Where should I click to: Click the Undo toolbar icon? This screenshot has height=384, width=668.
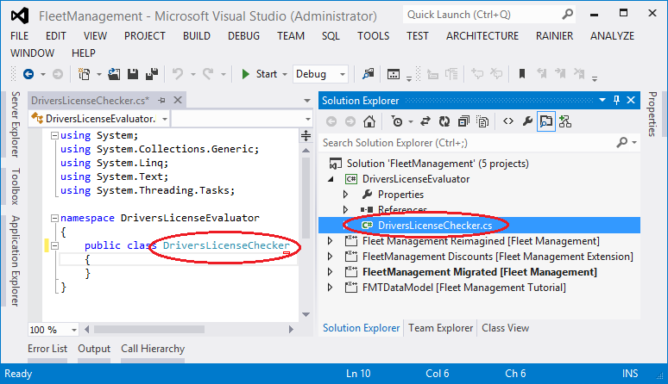tap(178, 75)
